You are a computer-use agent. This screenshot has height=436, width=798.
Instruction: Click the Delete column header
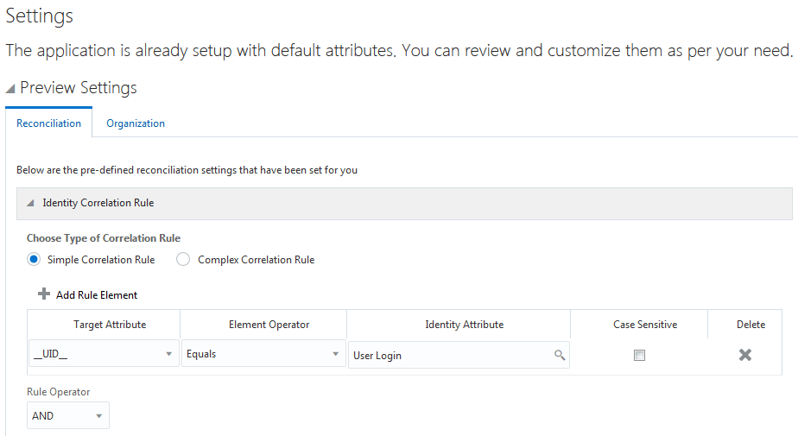click(x=750, y=325)
